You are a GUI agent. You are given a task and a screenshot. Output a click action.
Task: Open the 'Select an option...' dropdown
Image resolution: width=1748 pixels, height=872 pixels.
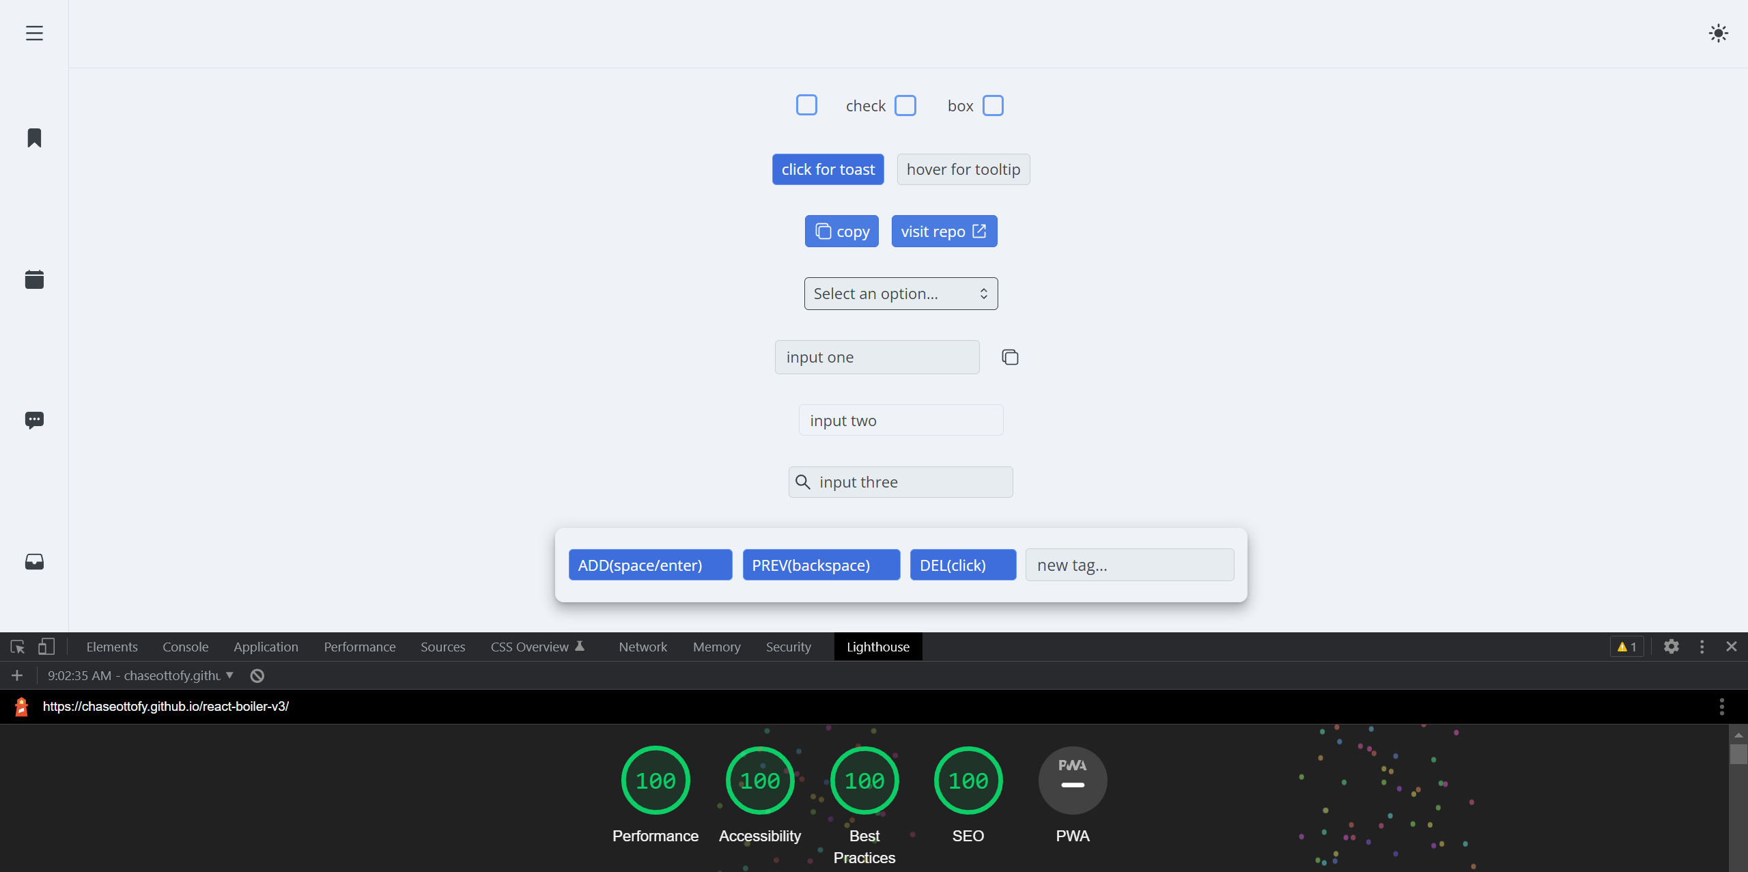click(901, 294)
